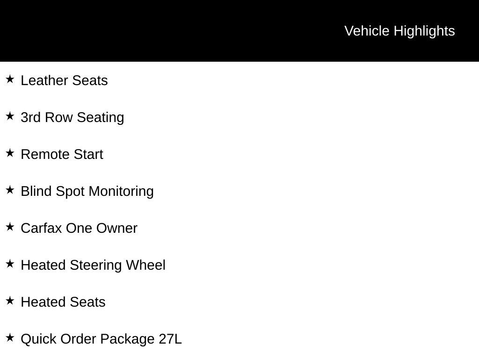Screen dimensions: 479x359
Task: Select the star bullet next to Remote Start
Action: click(10, 153)
